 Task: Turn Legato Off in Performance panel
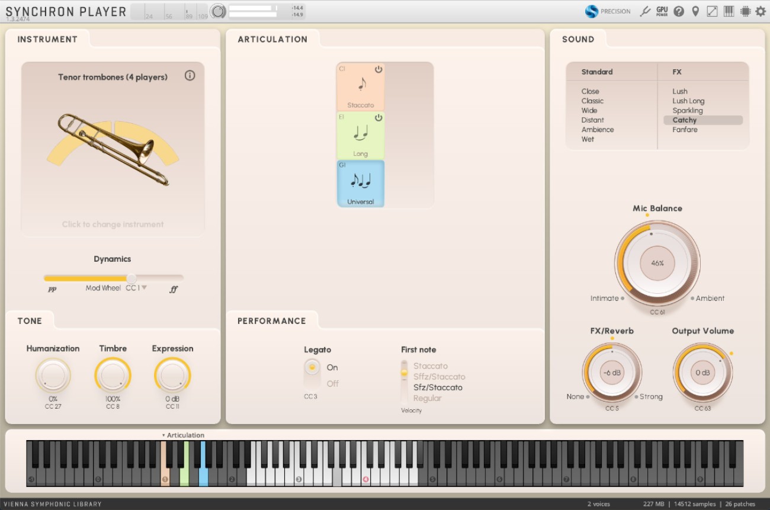point(332,384)
